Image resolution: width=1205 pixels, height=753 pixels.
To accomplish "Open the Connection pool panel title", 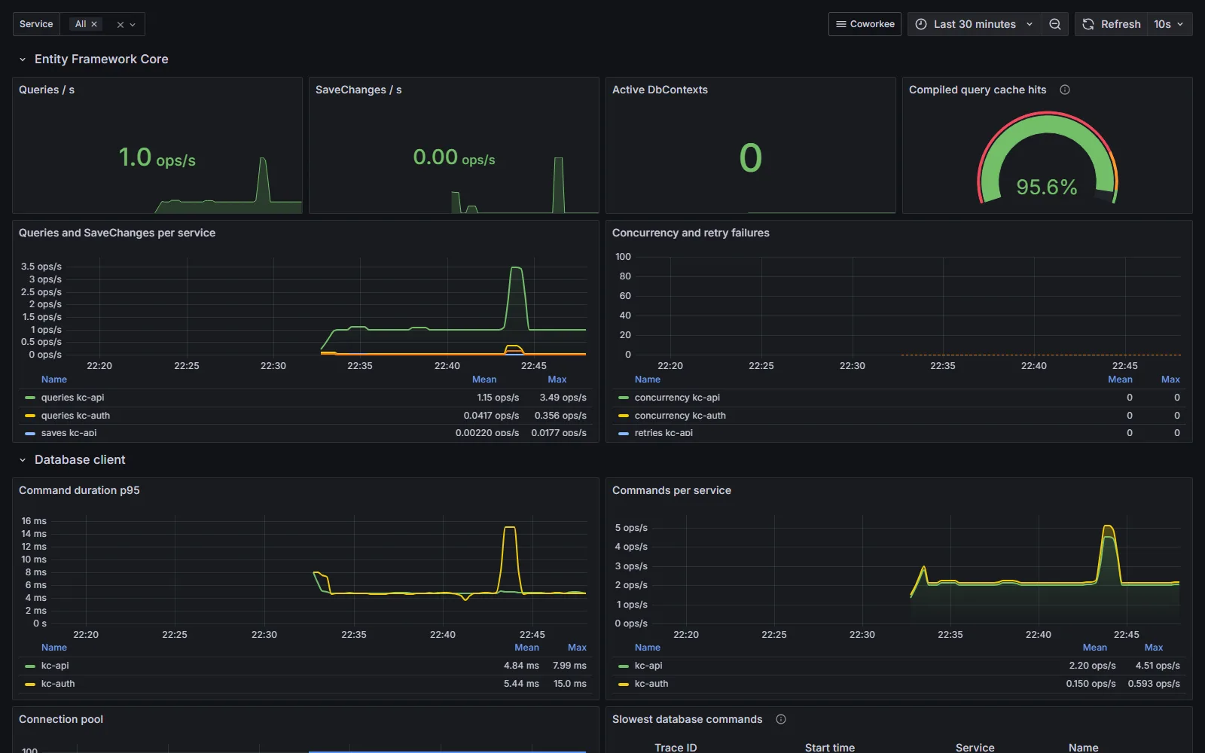I will [61, 719].
